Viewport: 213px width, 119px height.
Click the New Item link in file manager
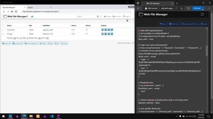pyautogui.click(x=117, y=17)
